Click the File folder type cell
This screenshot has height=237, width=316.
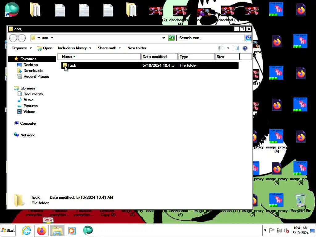click(188, 65)
